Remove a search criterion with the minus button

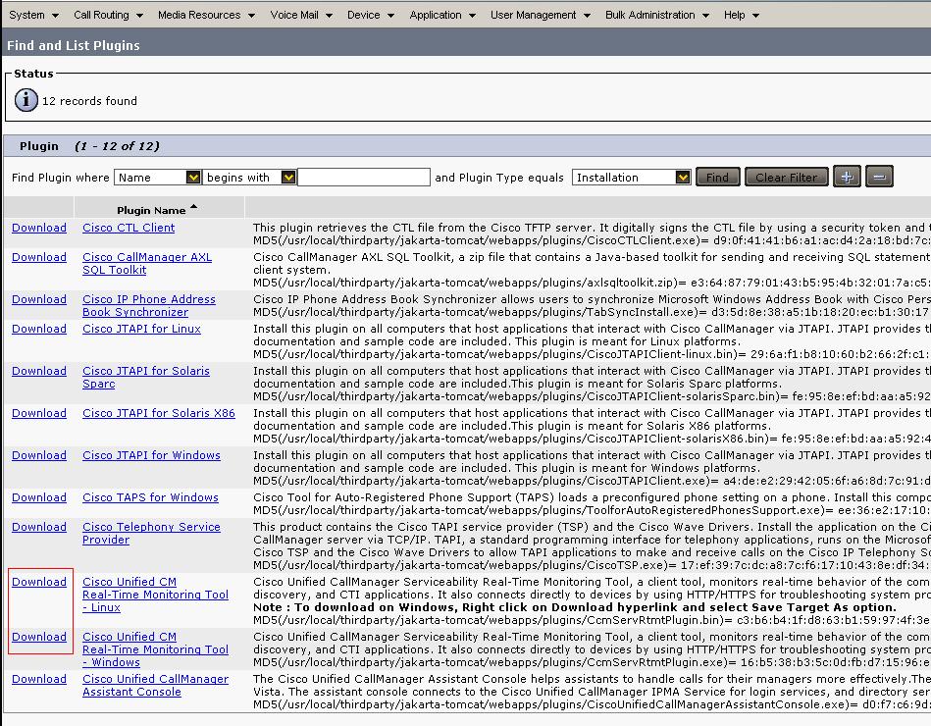point(879,177)
